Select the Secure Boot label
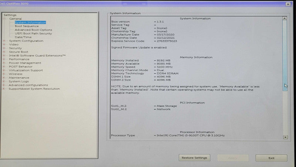296x167 pixels. click(x=18, y=52)
